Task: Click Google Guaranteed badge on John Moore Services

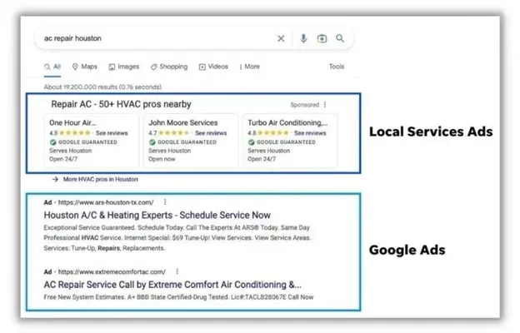Action: (182, 142)
